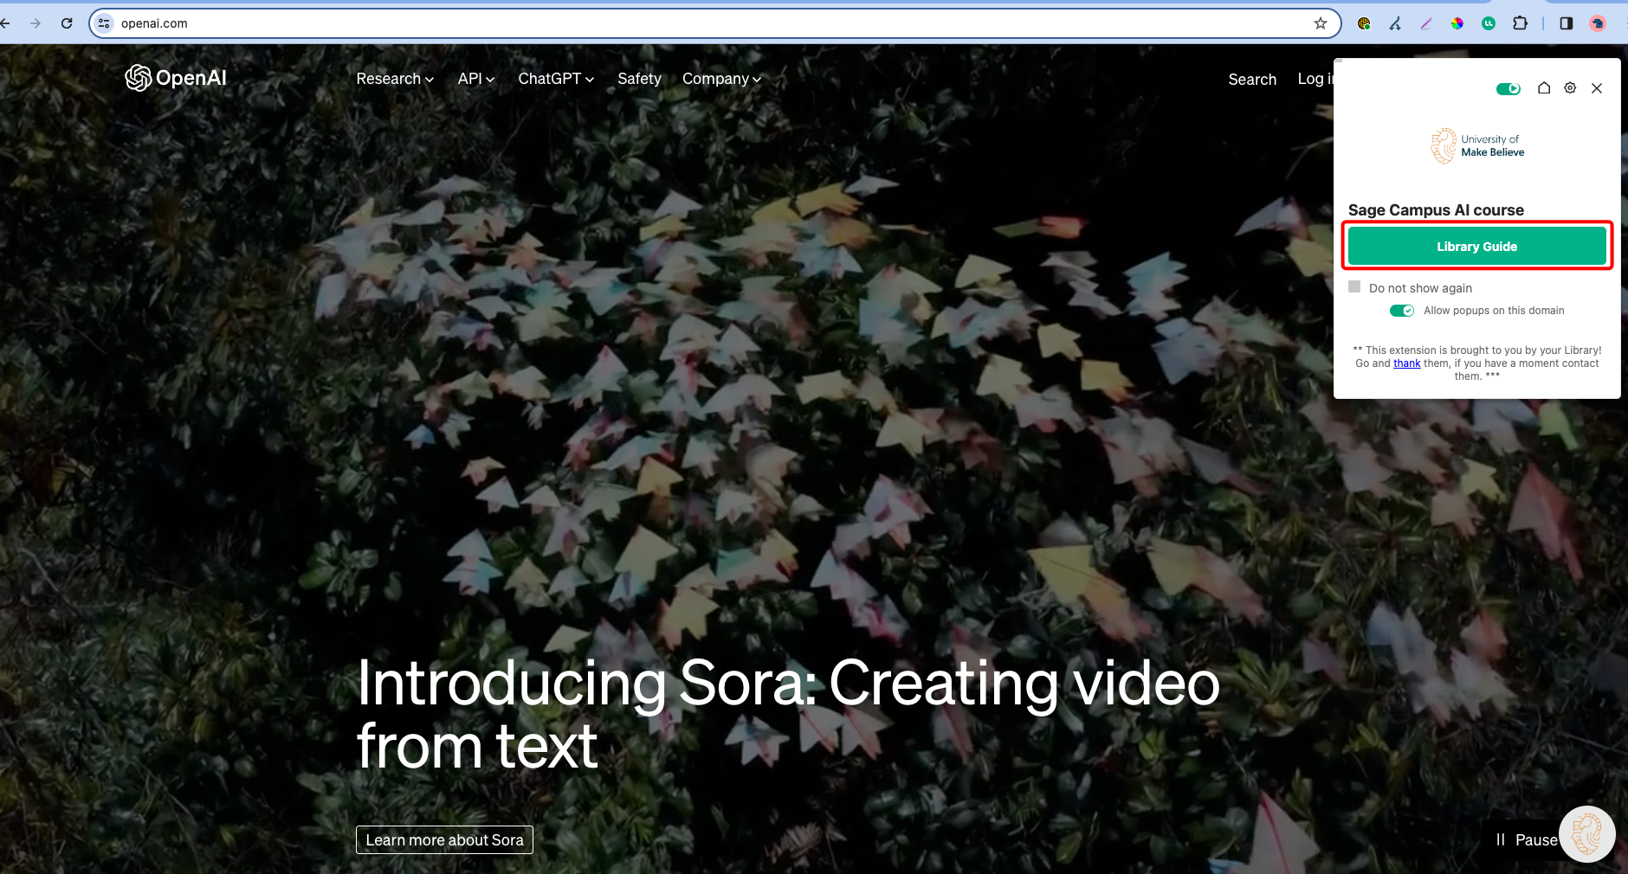Open the Chrome extensions puzzle menu
Screen dimensions: 1628x874
coord(1520,23)
